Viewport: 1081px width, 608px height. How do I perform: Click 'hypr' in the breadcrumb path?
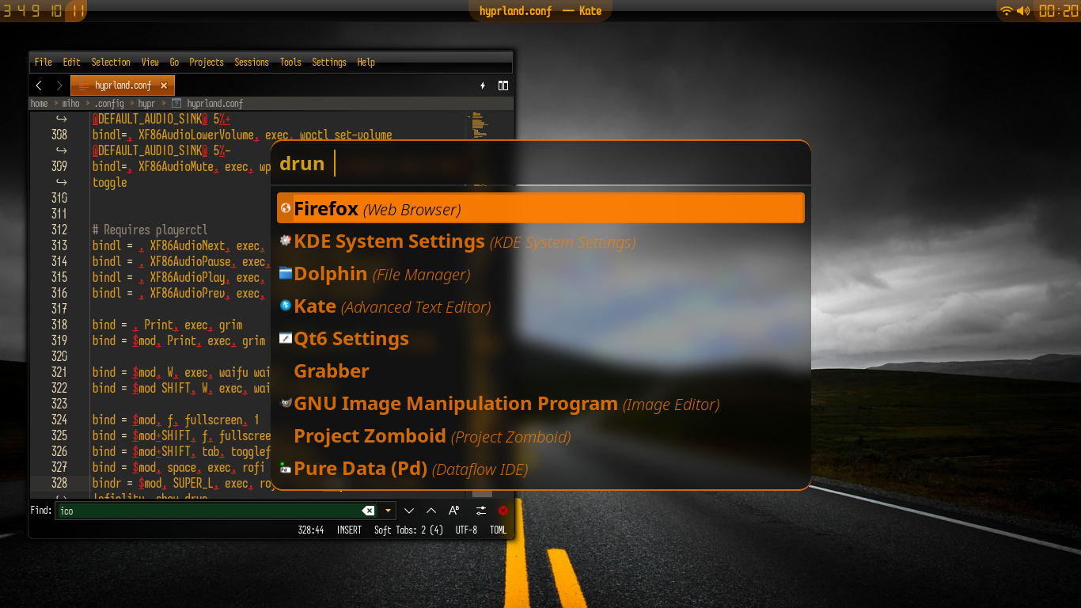(x=147, y=104)
